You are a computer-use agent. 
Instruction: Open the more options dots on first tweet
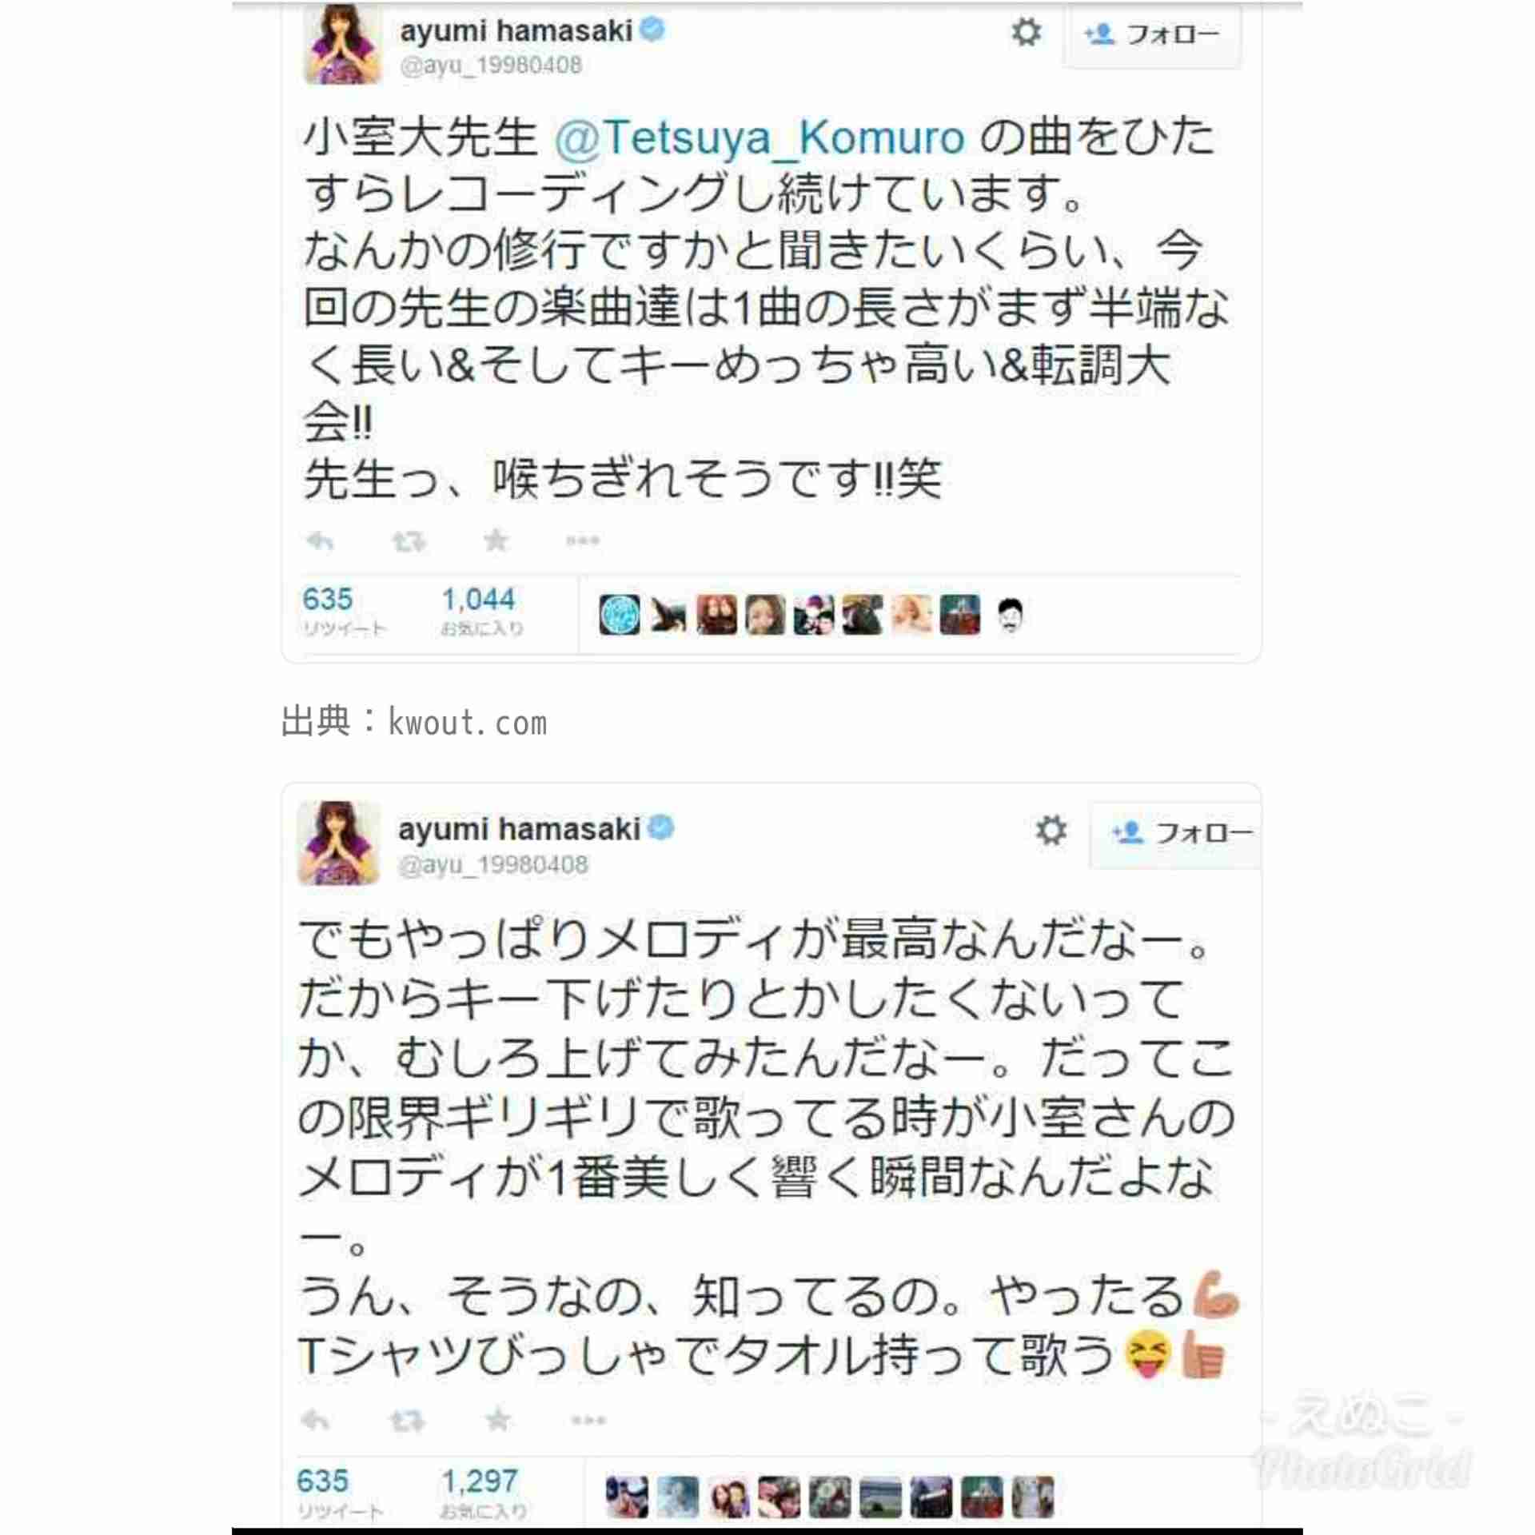click(583, 541)
